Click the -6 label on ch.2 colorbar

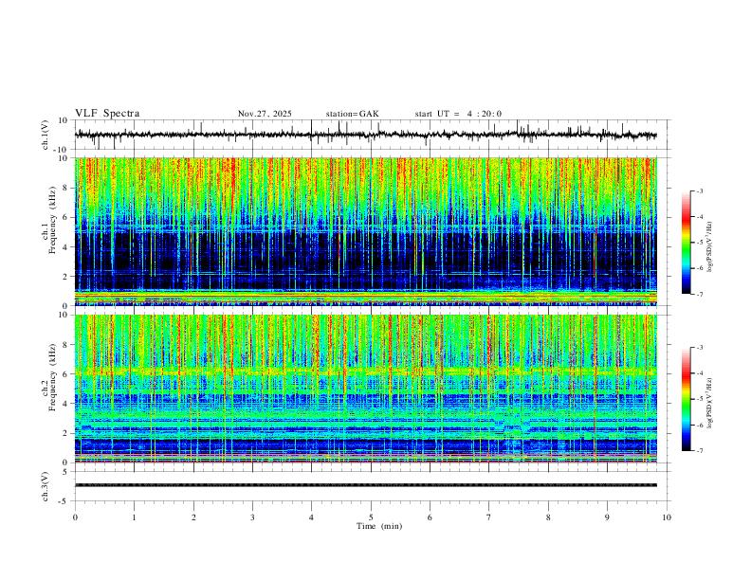[699, 425]
